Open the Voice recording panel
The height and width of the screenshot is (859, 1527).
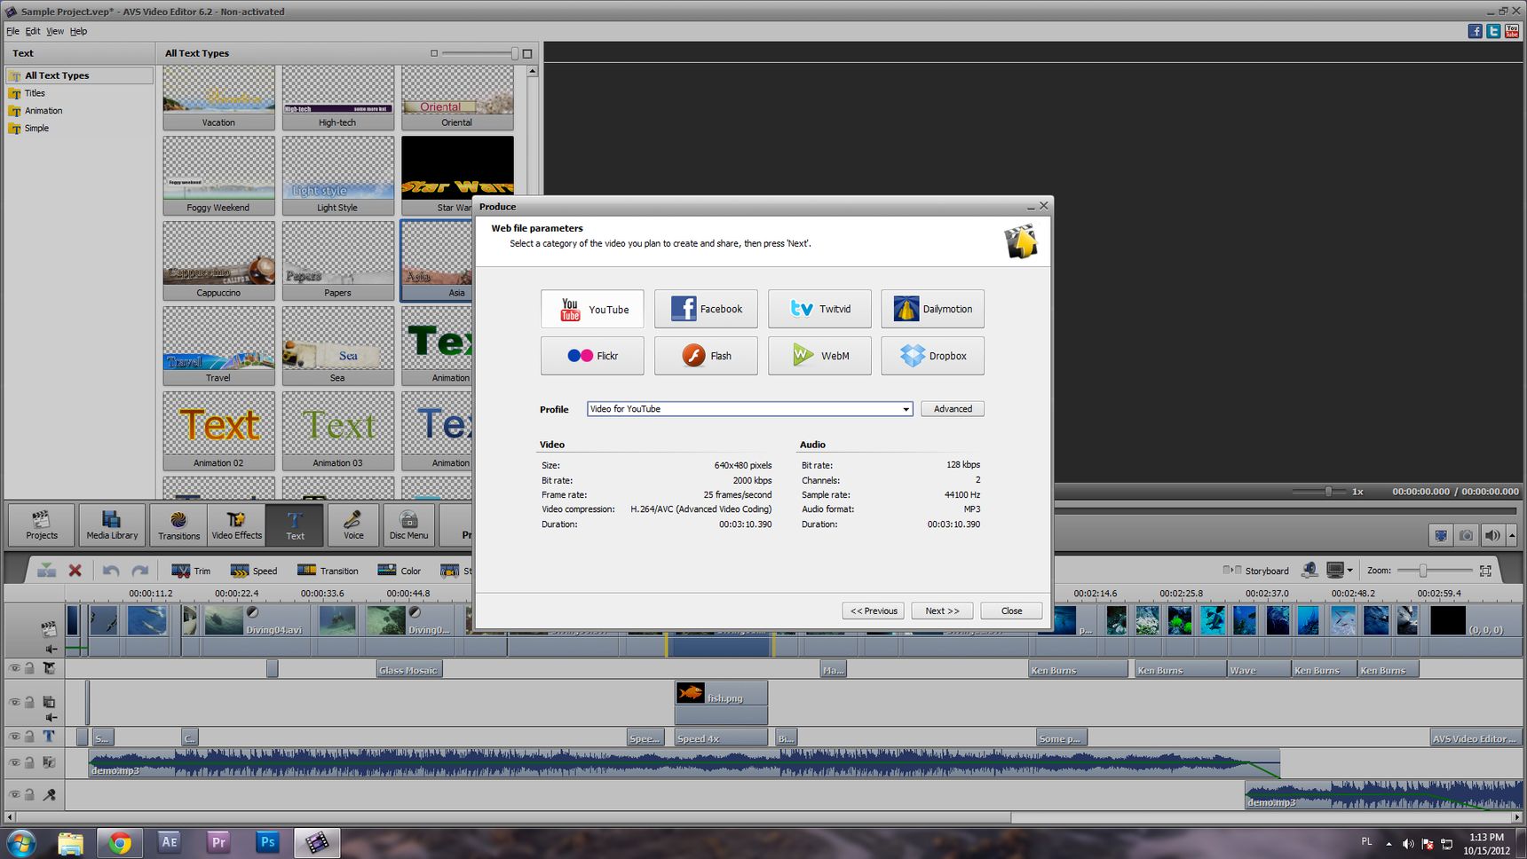tap(353, 524)
